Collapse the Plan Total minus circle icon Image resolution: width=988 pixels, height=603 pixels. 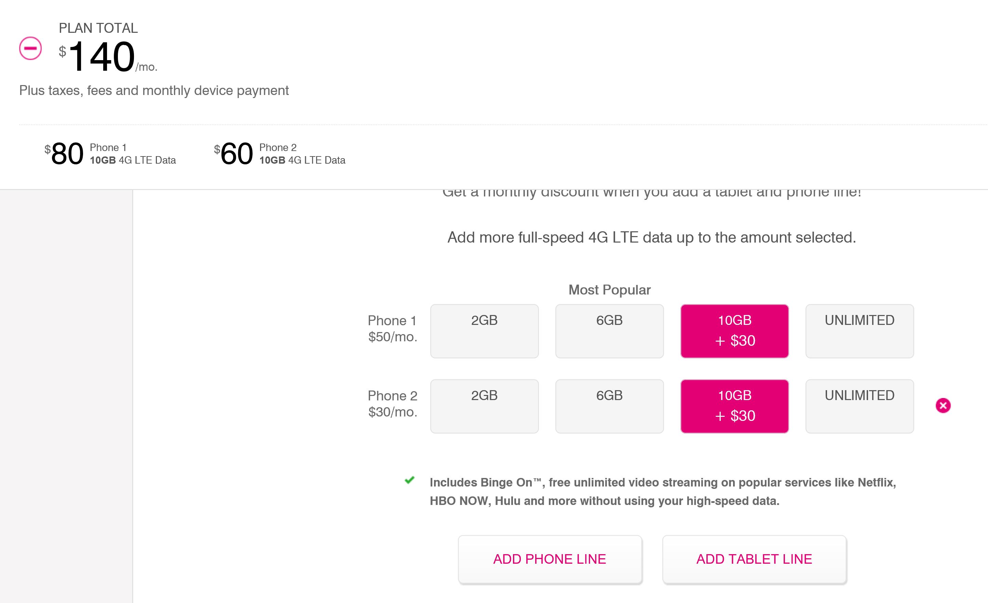point(30,48)
